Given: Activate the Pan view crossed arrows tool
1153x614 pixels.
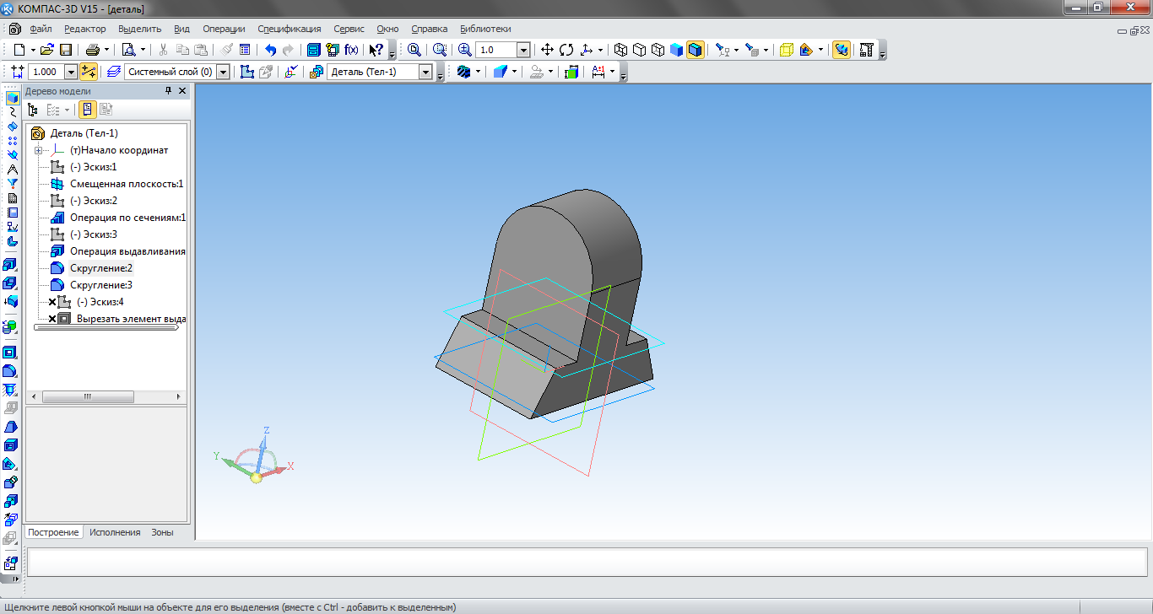Looking at the screenshot, I should tap(547, 50).
